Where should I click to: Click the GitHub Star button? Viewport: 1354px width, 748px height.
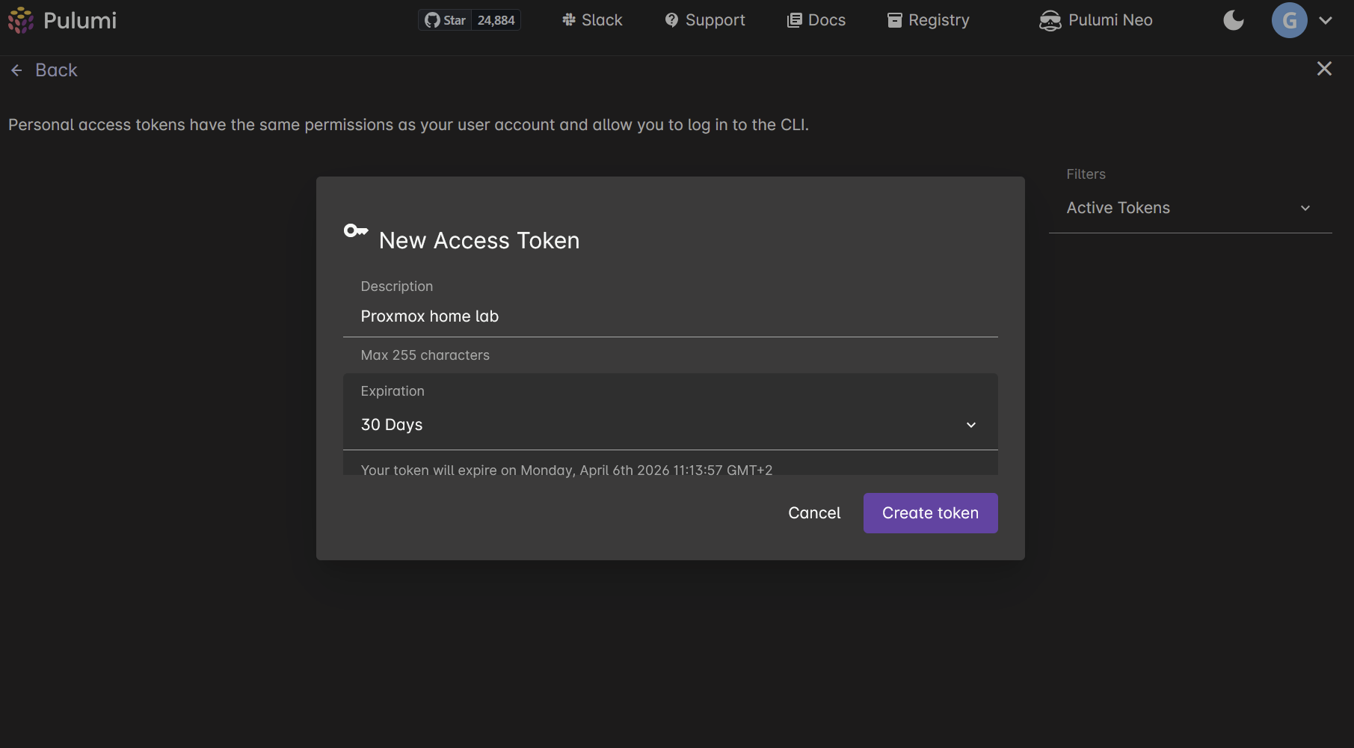coord(445,20)
